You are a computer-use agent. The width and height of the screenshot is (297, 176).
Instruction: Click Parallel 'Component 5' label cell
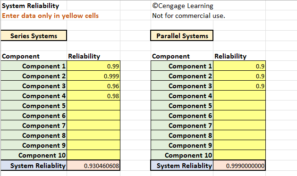tap(182, 106)
